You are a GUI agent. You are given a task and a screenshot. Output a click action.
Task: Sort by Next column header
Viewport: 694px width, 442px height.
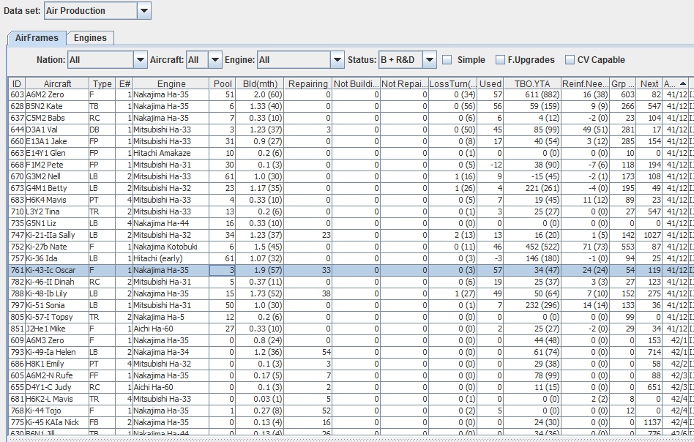649,83
